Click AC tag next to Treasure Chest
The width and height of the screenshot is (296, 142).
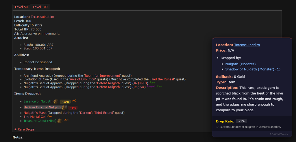click(66, 120)
